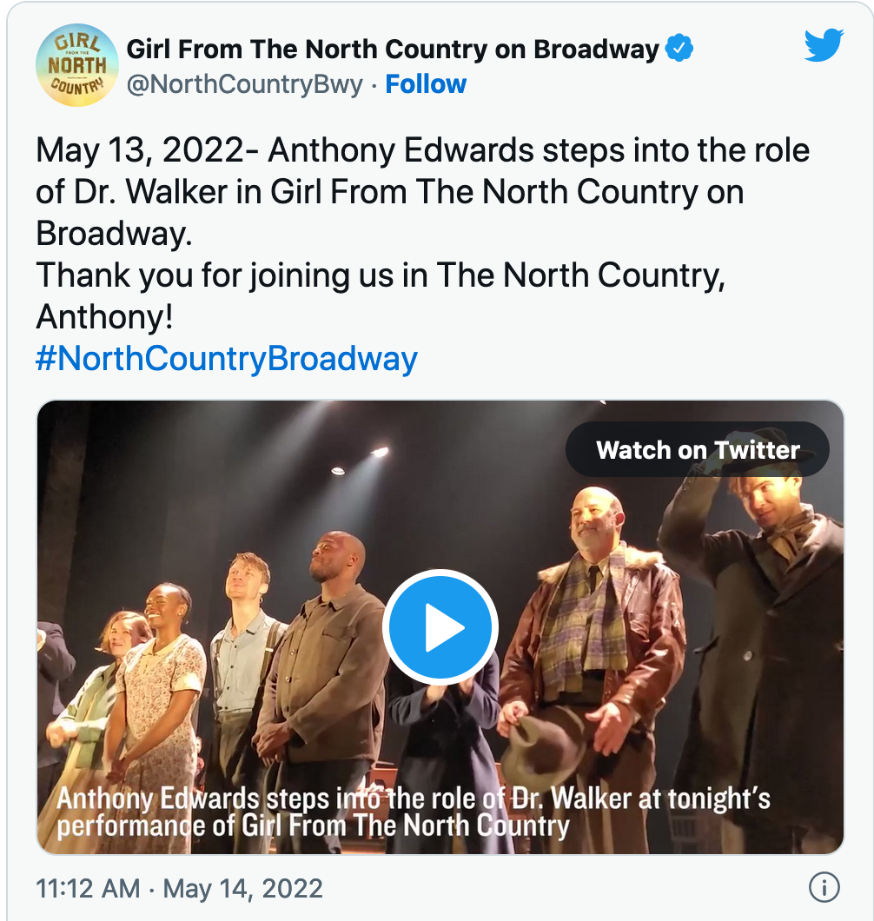
Task: Click the man in the brown leather jacket
Action: [591, 626]
